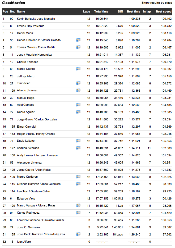Click the Pos column header

coord(5,12)
